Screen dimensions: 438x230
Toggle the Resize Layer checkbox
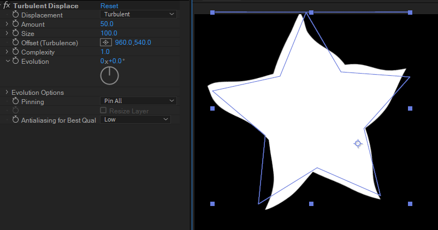coord(103,111)
